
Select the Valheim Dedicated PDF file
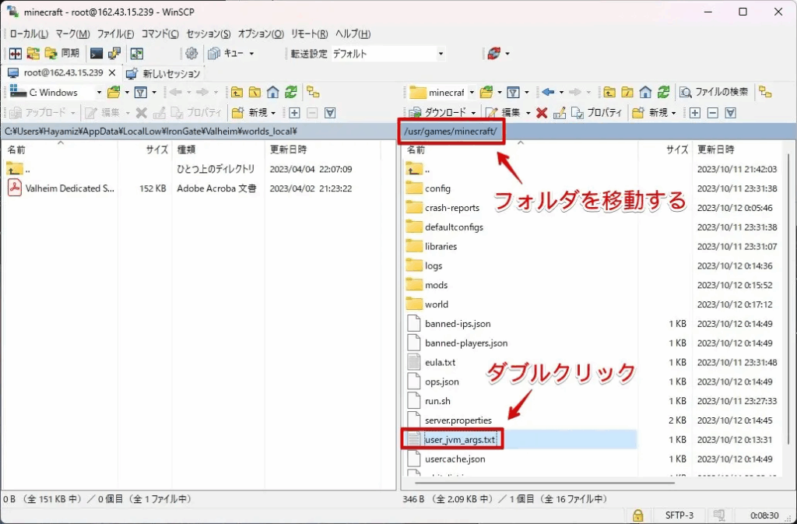pos(63,188)
